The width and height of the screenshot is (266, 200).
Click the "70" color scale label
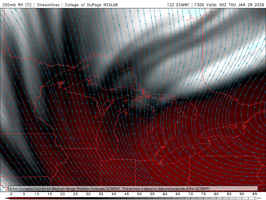pyautogui.click(x=191, y=194)
